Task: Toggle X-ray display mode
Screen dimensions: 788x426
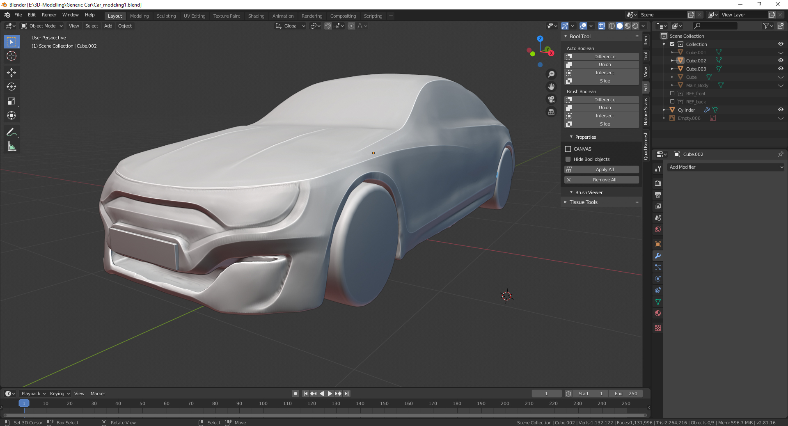Action: click(602, 26)
